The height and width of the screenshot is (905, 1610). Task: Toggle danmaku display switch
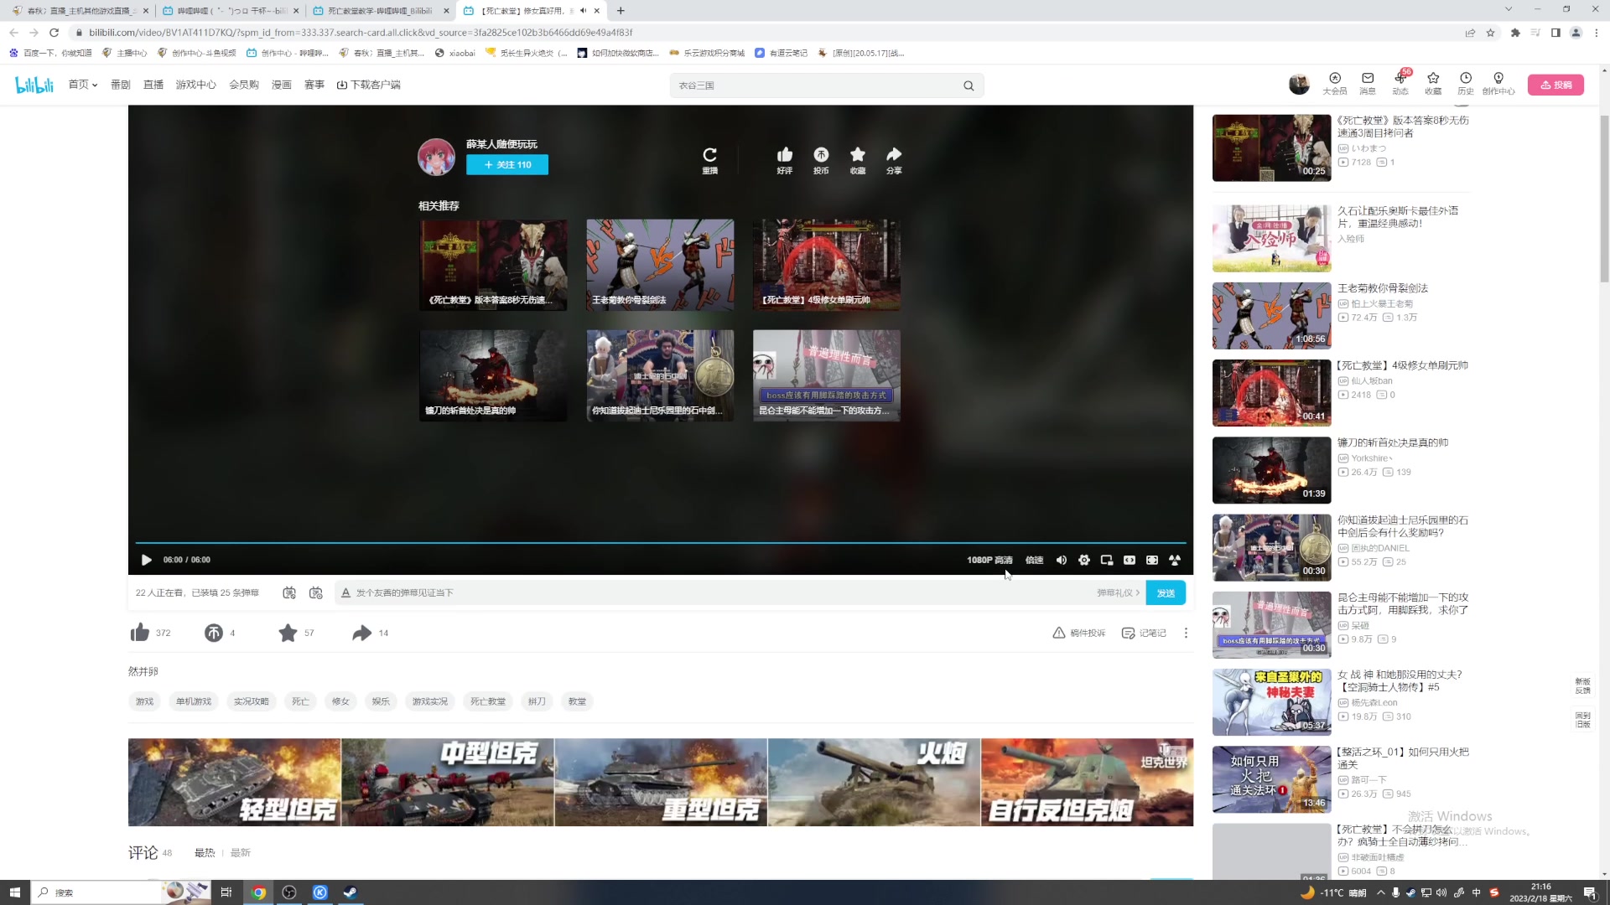[x=289, y=592]
